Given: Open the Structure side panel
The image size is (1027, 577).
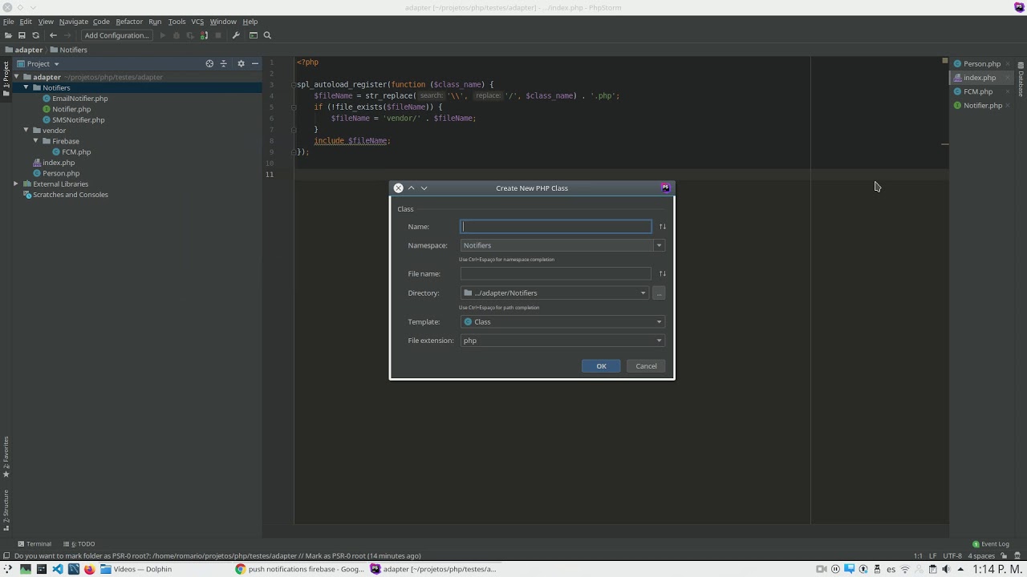Looking at the screenshot, I should 6,510.
